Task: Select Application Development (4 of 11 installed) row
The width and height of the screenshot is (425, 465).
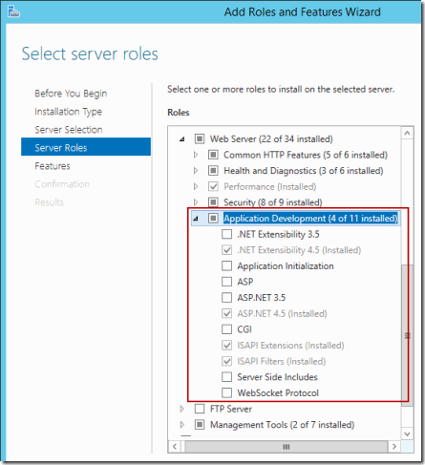Action: coord(295,219)
